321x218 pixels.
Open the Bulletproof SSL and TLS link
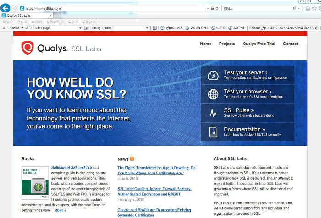(72, 167)
